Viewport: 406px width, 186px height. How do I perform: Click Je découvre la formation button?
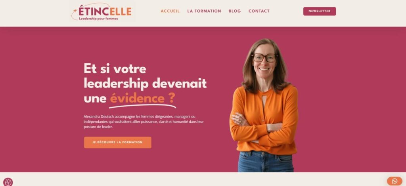pyautogui.click(x=117, y=142)
